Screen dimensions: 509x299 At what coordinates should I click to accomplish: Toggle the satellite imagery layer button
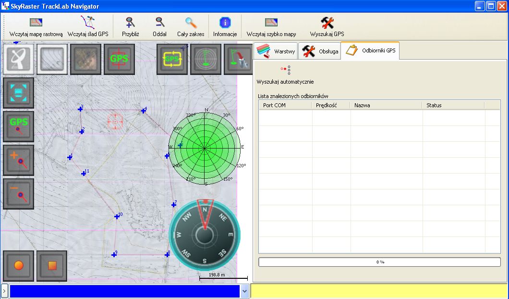click(86, 59)
